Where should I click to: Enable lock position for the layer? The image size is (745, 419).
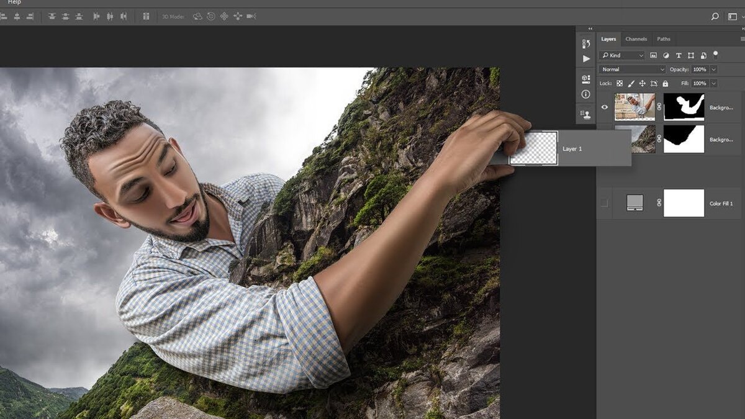pos(643,83)
